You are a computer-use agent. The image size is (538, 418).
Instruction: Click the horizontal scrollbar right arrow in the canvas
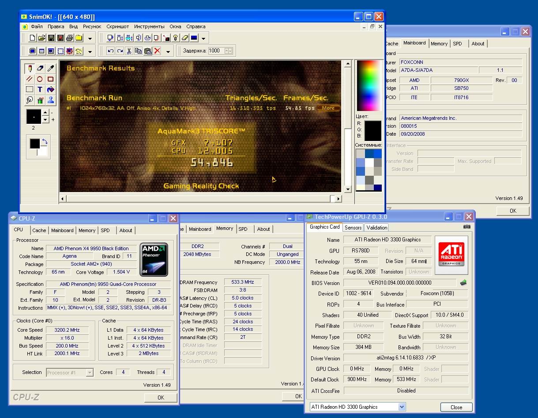[x=338, y=199]
